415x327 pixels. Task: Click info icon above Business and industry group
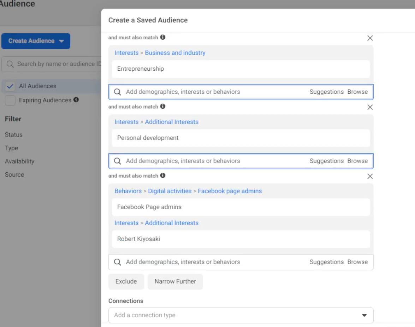[x=163, y=38]
